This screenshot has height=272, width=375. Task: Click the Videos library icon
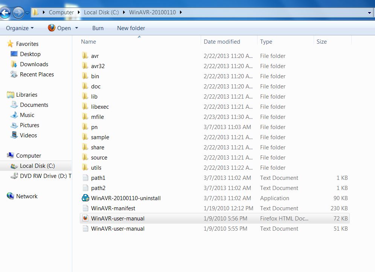click(x=14, y=135)
